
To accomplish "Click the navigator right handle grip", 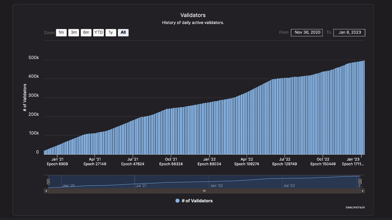I will 360,182.
